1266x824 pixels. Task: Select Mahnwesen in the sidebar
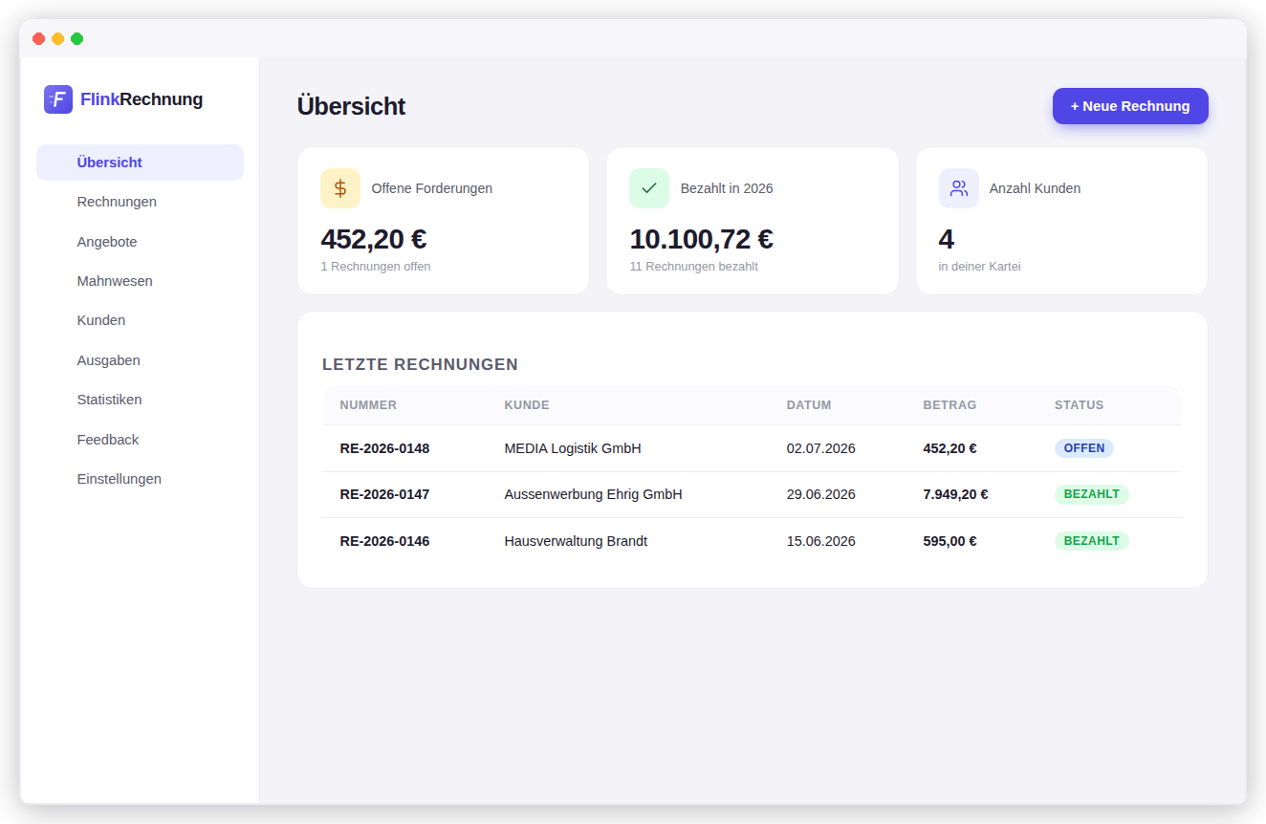(x=140, y=281)
